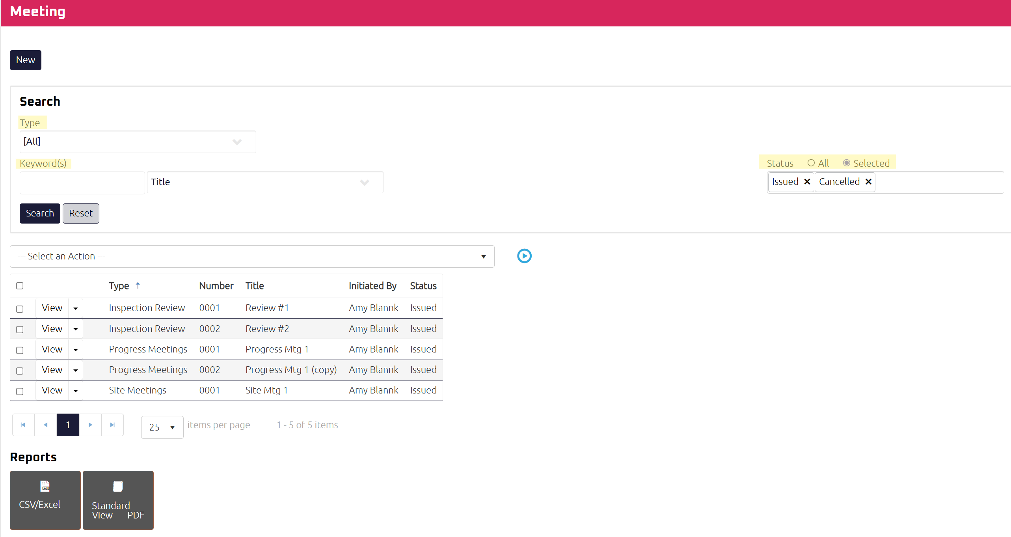Sort table by Initiated By column header

(372, 286)
